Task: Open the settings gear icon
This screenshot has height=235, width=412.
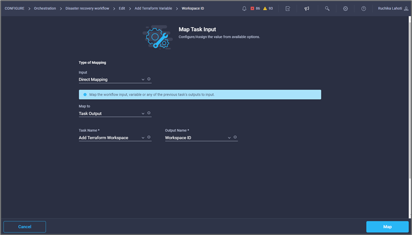Action: pos(346,9)
